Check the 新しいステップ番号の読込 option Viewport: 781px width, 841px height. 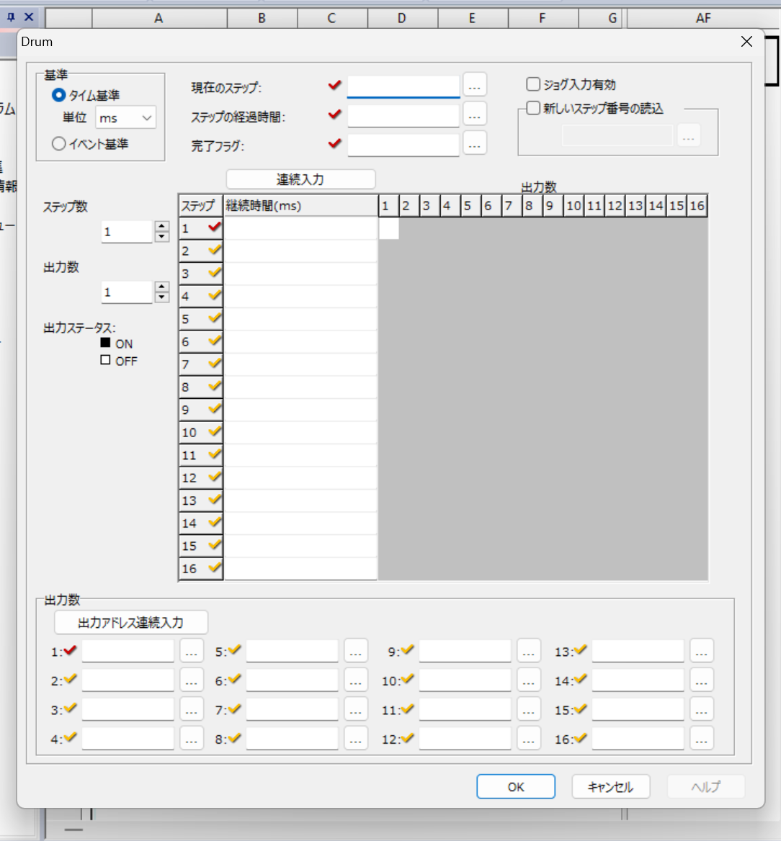533,108
